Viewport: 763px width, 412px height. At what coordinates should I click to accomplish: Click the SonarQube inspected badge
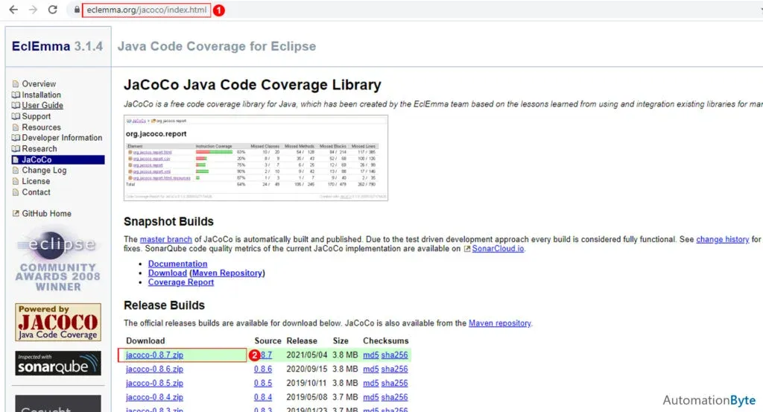[x=58, y=363]
